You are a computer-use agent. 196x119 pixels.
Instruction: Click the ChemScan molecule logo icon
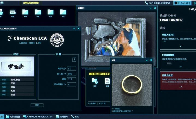[10, 38]
